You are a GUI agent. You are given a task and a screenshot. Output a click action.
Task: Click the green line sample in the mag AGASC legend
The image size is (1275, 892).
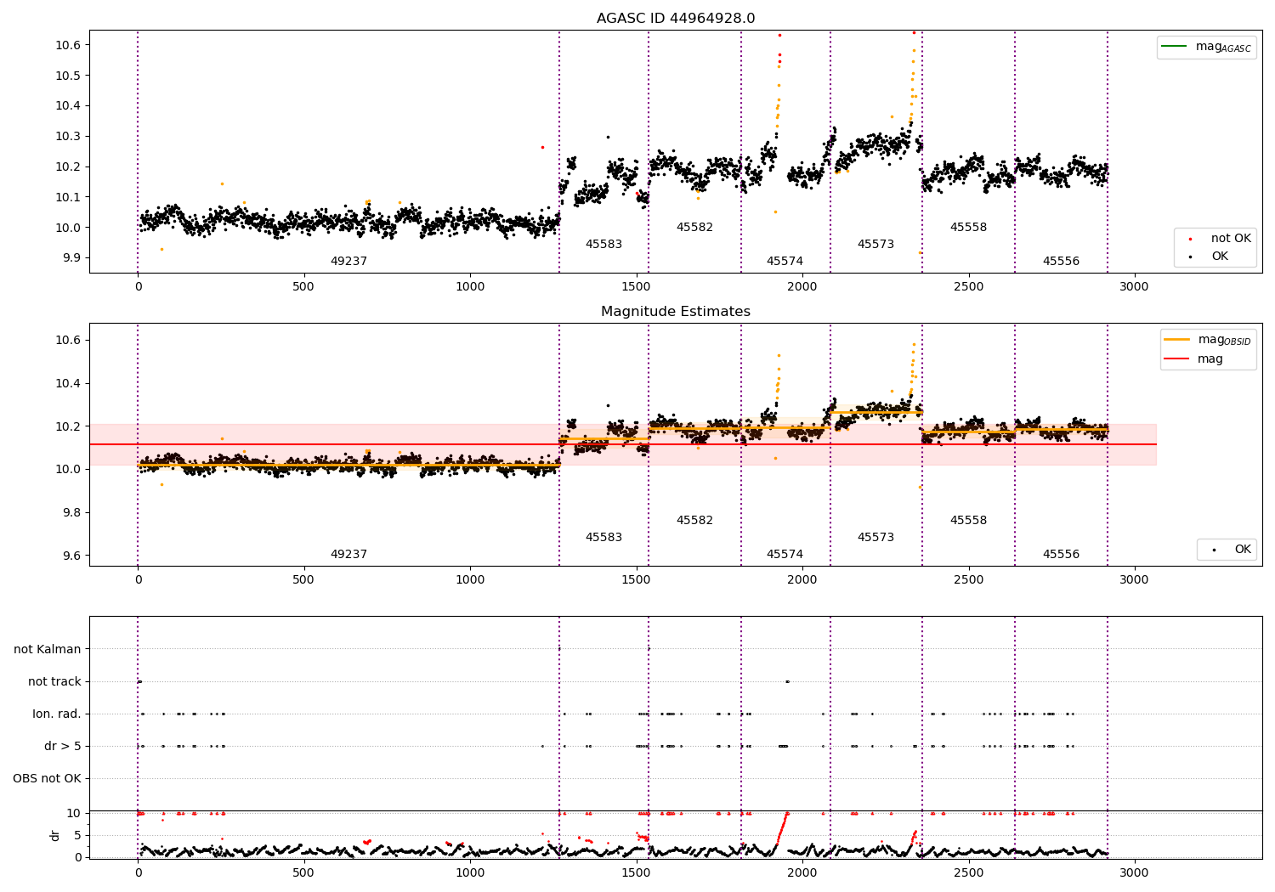[1175, 46]
